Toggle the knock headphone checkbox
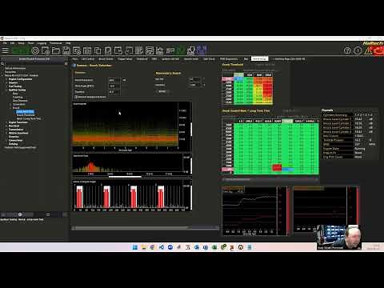 coord(76,97)
